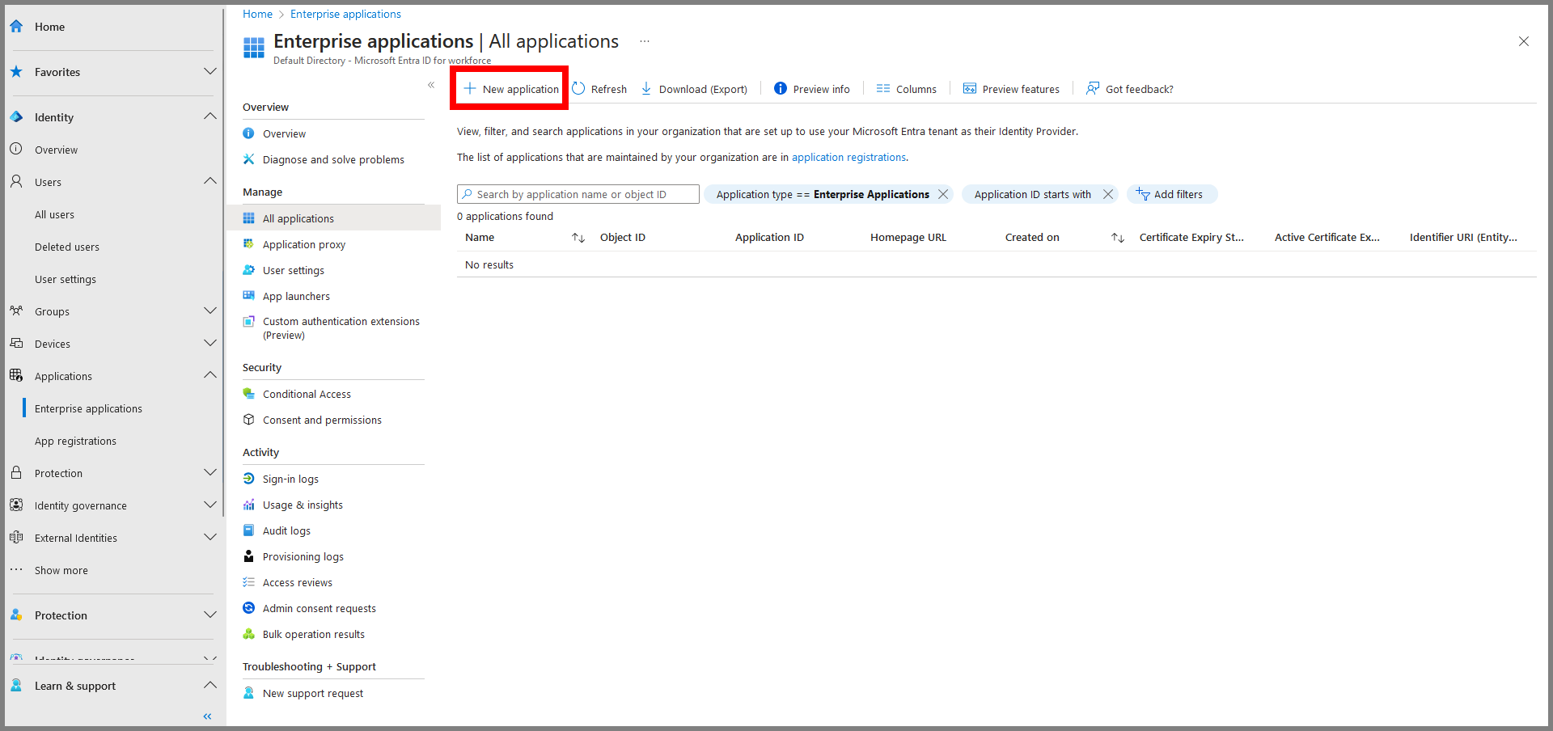Click Enterprise applications breadcrumb link
1553x731 pixels.
point(345,14)
